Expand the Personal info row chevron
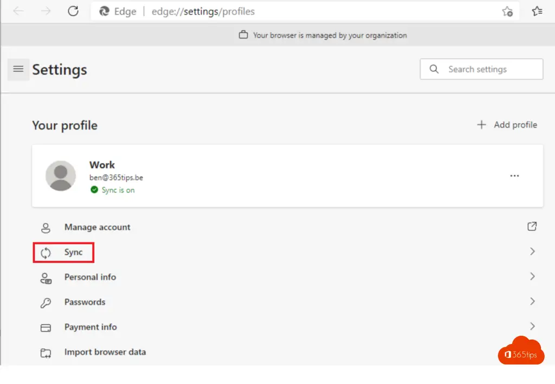This screenshot has height=384, width=555. coord(532,276)
